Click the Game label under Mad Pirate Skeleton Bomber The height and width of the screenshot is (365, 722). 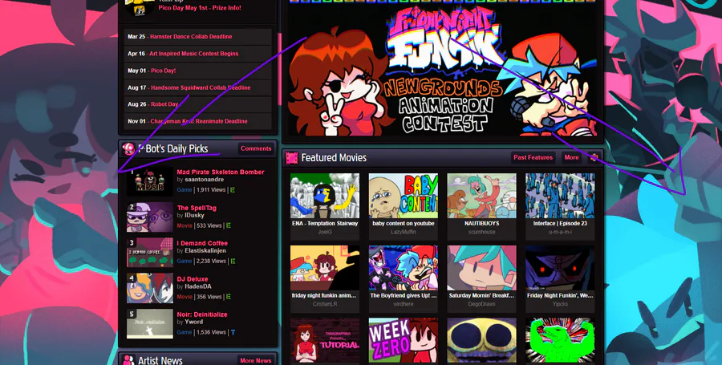tap(185, 189)
